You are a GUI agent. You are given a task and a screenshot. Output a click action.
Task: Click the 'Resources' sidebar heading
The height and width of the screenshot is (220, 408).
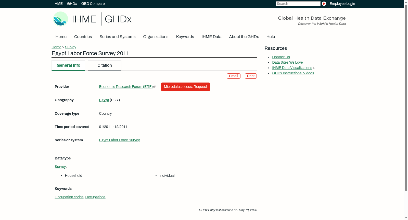(276, 48)
